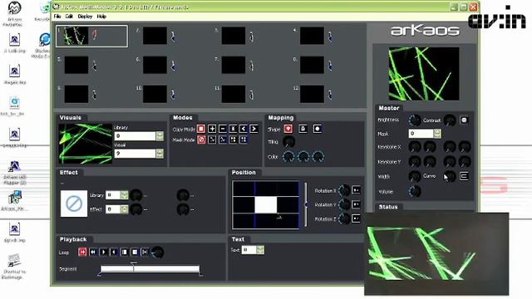Click the Effect Library stepper arrows

(124, 195)
